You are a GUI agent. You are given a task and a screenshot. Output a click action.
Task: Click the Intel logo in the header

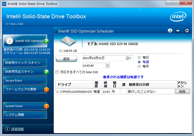click(x=178, y=16)
